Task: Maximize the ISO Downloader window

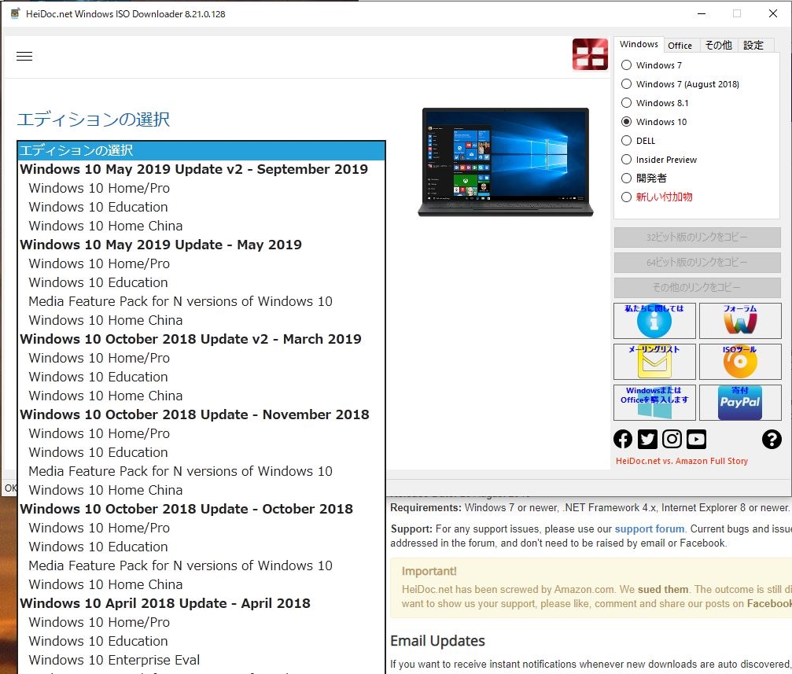Action: pos(737,13)
